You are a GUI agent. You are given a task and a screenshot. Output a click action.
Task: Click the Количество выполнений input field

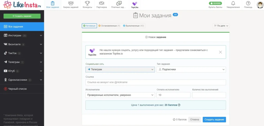click(209, 95)
